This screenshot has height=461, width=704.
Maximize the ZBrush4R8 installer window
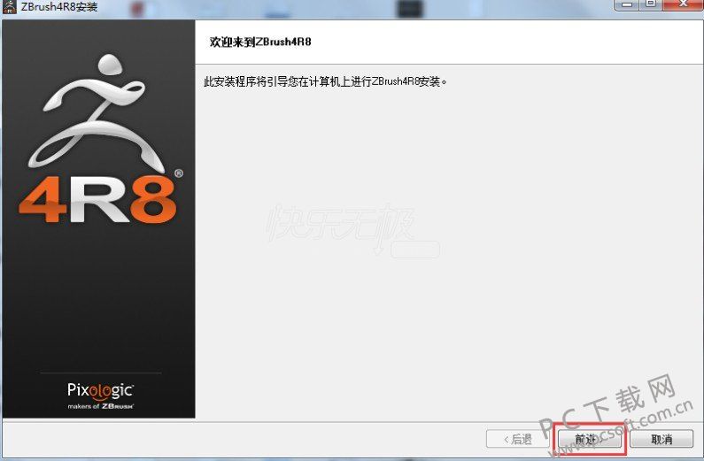tap(650, 4)
